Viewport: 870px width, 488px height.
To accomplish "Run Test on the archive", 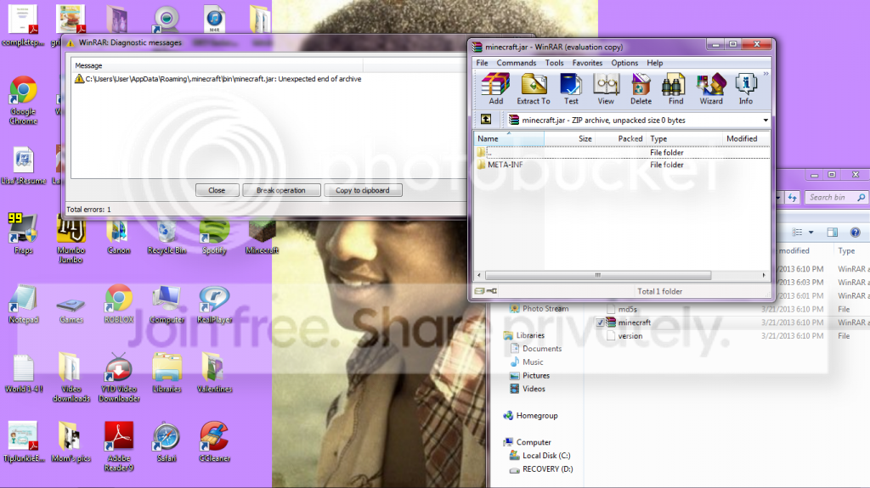I will 571,88.
